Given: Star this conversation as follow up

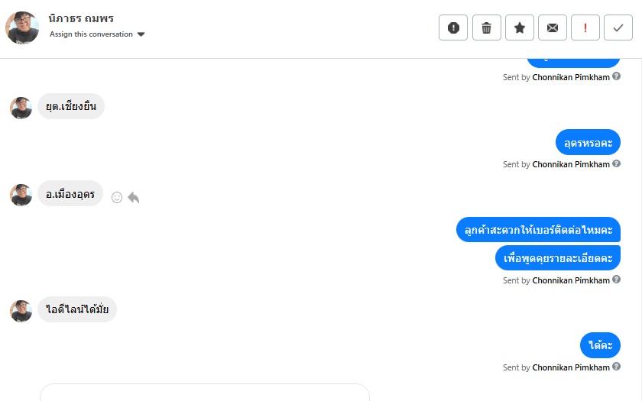Looking at the screenshot, I should click(520, 27).
